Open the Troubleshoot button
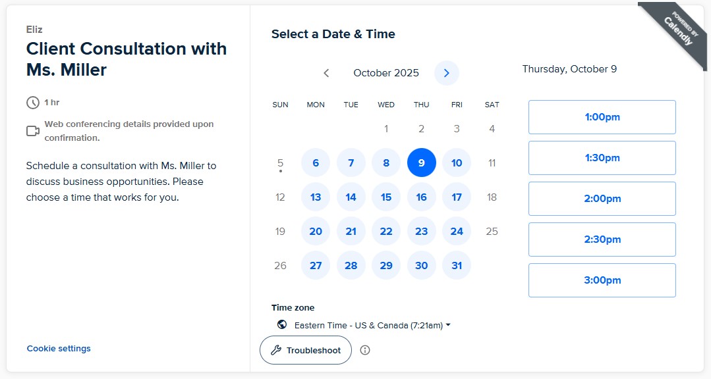 click(x=306, y=350)
